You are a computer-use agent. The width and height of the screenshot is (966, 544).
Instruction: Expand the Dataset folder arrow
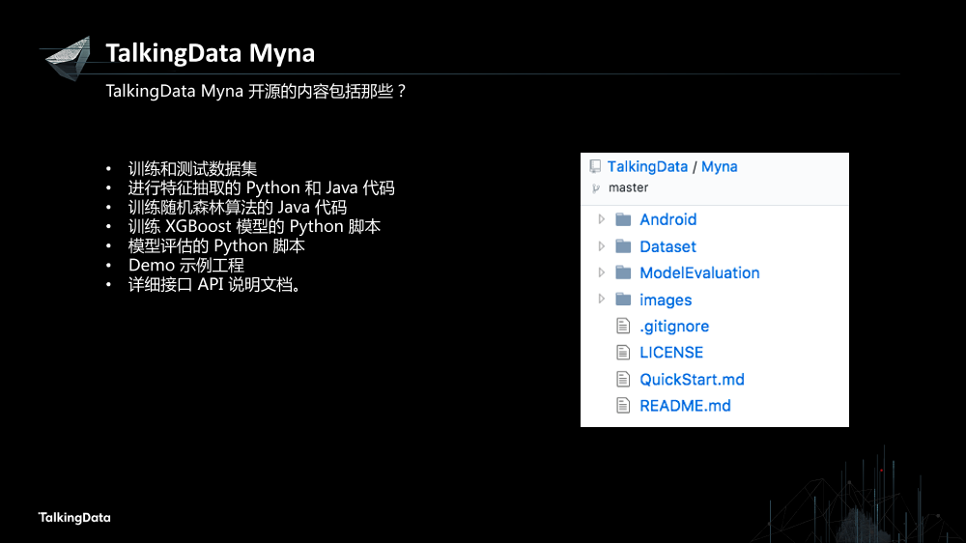pos(601,245)
